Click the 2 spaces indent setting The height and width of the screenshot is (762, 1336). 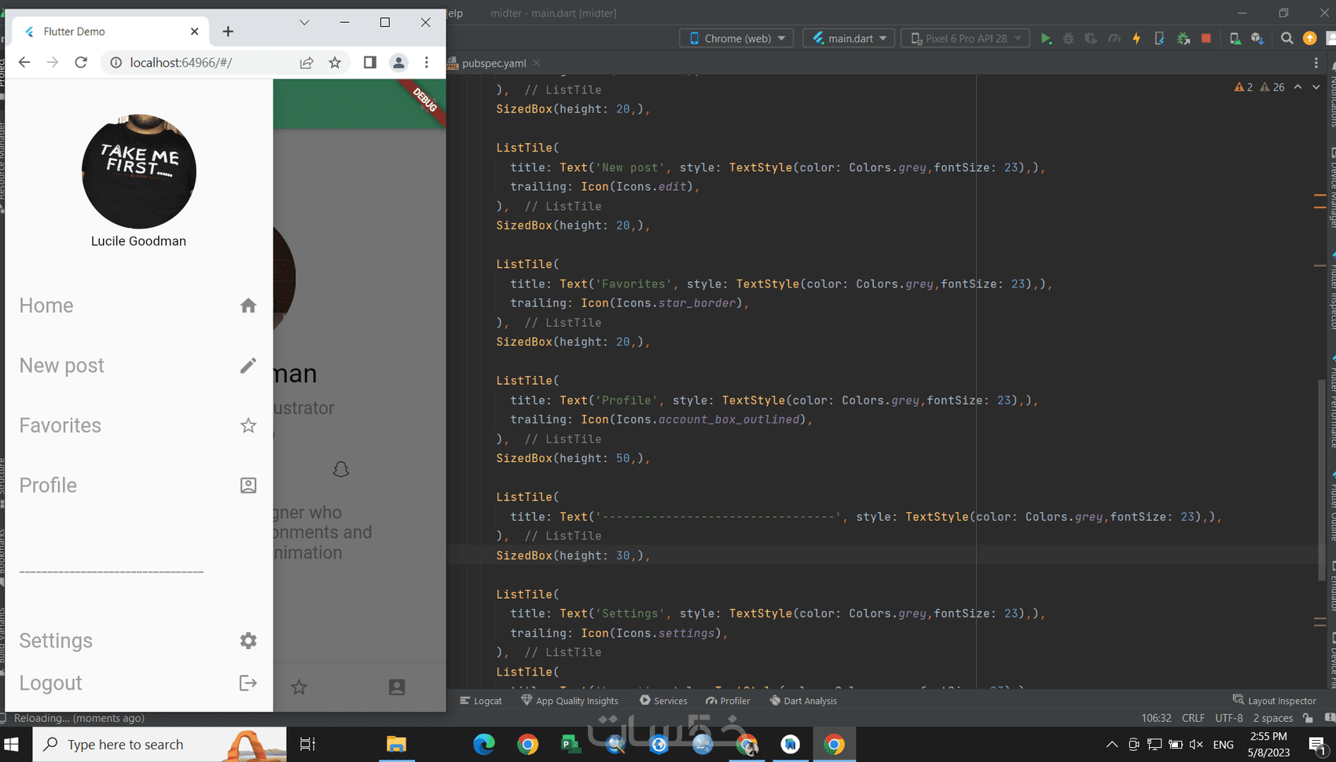pos(1273,718)
